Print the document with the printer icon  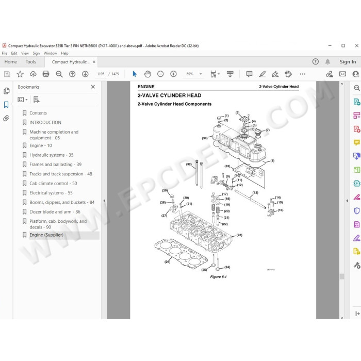46,74
